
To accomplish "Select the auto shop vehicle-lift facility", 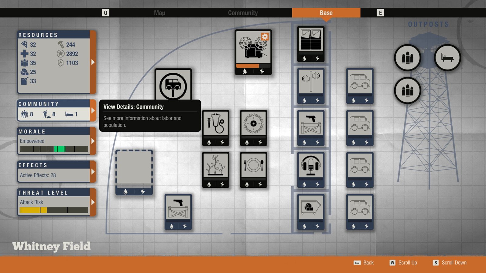I will tap(173, 85).
